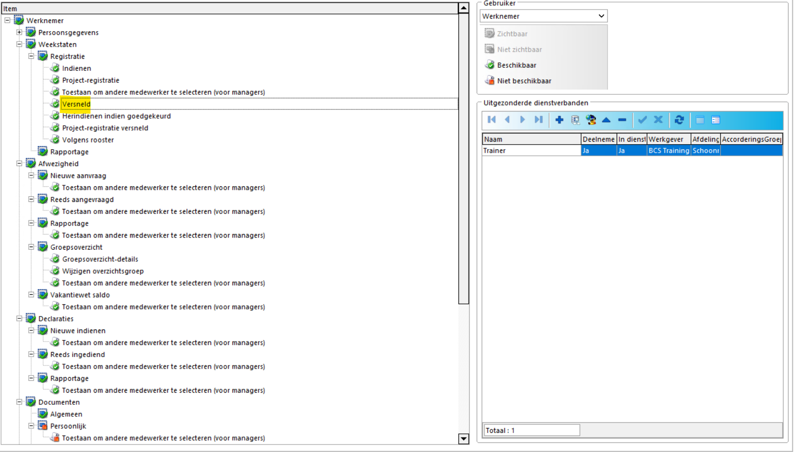Sort by the Naam column header

click(531, 139)
